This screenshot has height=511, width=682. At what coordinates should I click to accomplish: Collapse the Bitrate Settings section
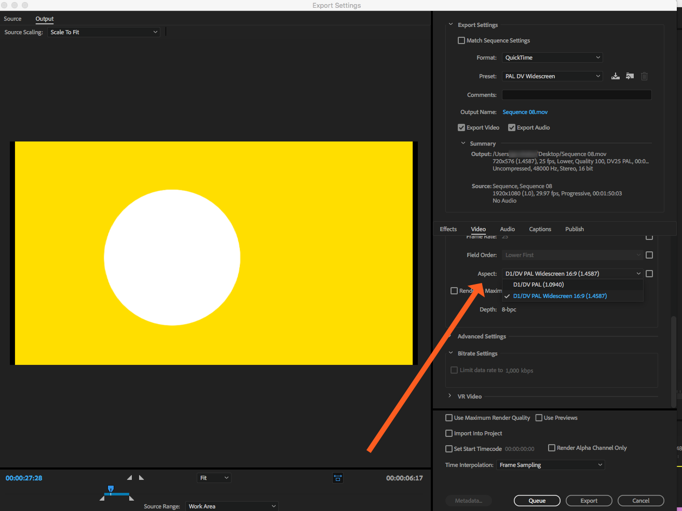click(x=451, y=353)
